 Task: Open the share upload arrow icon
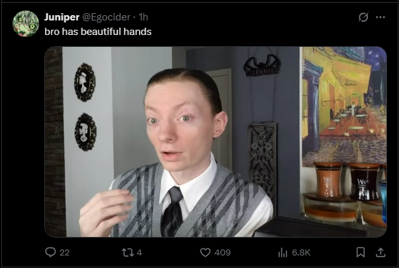(x=380, y=253)
